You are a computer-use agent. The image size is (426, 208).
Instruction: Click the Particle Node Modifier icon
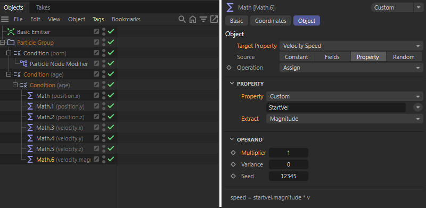tap(23, 64)
